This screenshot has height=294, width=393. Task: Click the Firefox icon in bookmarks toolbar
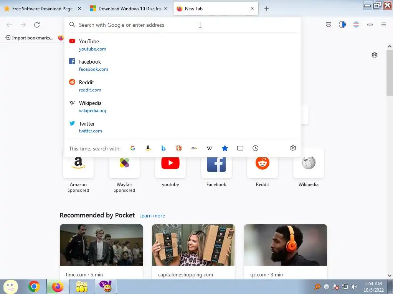pyautogui.click(x=61, y=38)
